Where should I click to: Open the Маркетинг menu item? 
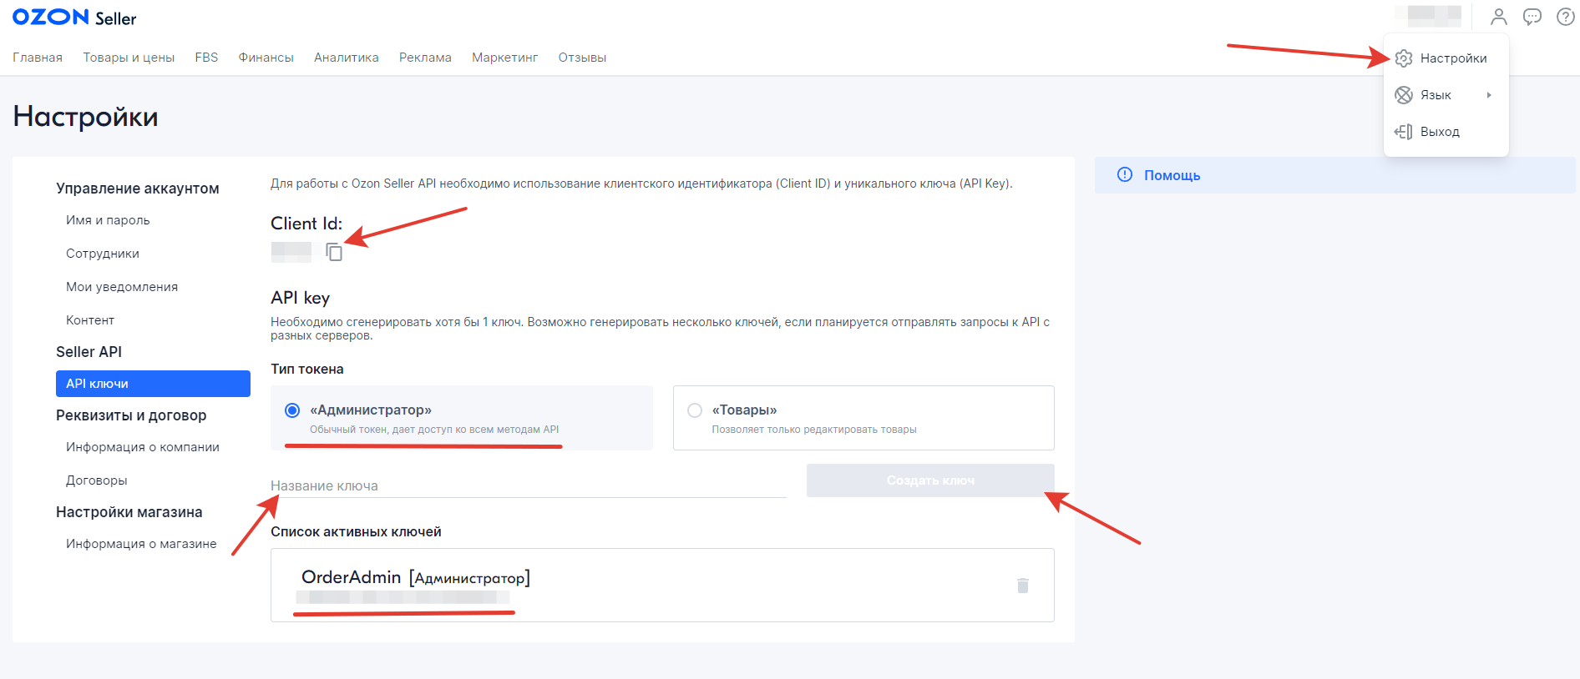pos(505,58)
